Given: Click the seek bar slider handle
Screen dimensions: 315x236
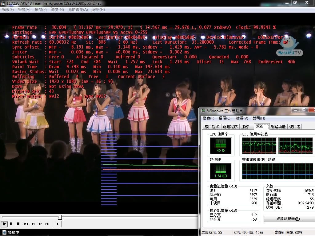Looking at the screenshot, I should coord(60,217).
